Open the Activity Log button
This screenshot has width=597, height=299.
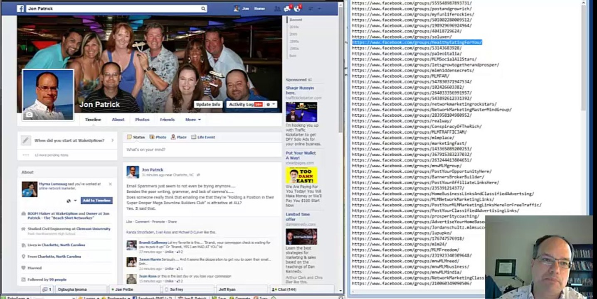pos(245,105)
